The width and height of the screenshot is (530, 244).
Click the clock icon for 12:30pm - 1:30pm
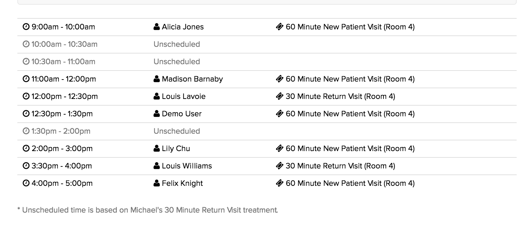click(x=26, y=114)
